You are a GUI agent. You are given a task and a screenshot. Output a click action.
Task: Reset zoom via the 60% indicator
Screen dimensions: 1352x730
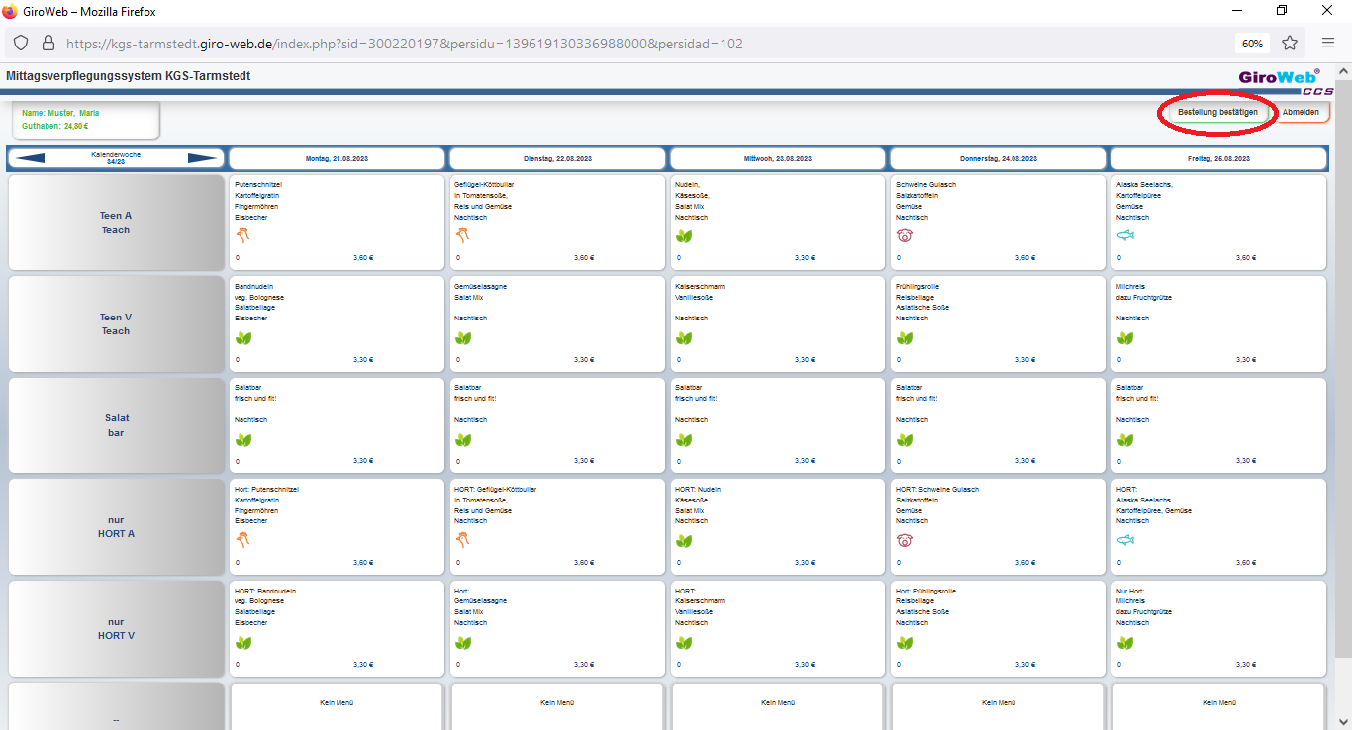pos(1252,44)
